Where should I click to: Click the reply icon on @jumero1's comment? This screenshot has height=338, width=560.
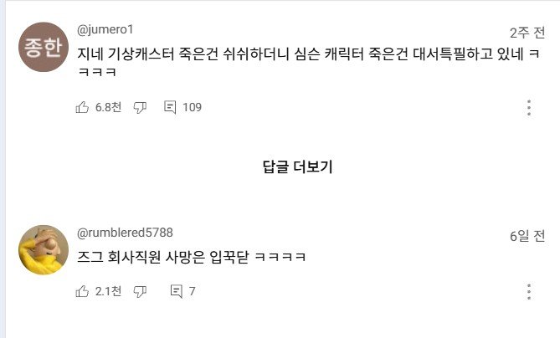tap(170, 107)
